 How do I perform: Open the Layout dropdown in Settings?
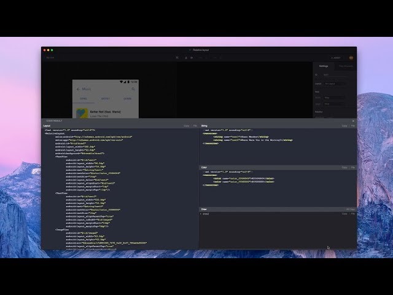pos(335,84)
